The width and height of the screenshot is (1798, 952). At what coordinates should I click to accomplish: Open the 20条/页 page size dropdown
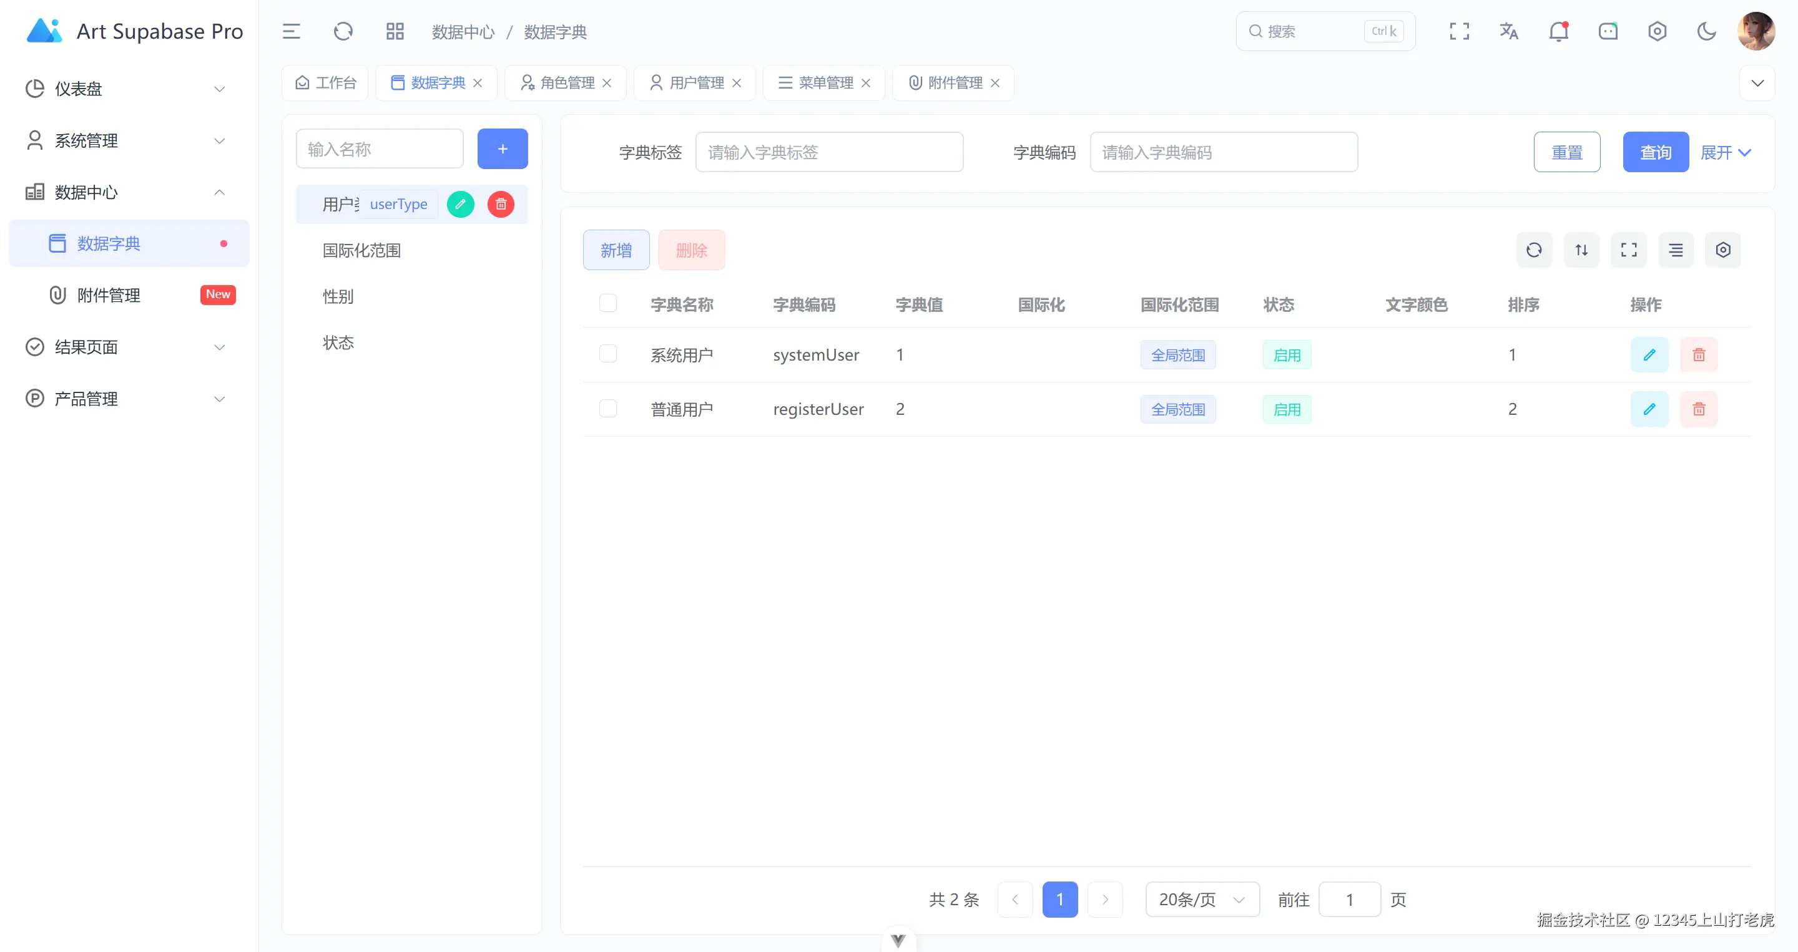click(x=1201, y=899)
